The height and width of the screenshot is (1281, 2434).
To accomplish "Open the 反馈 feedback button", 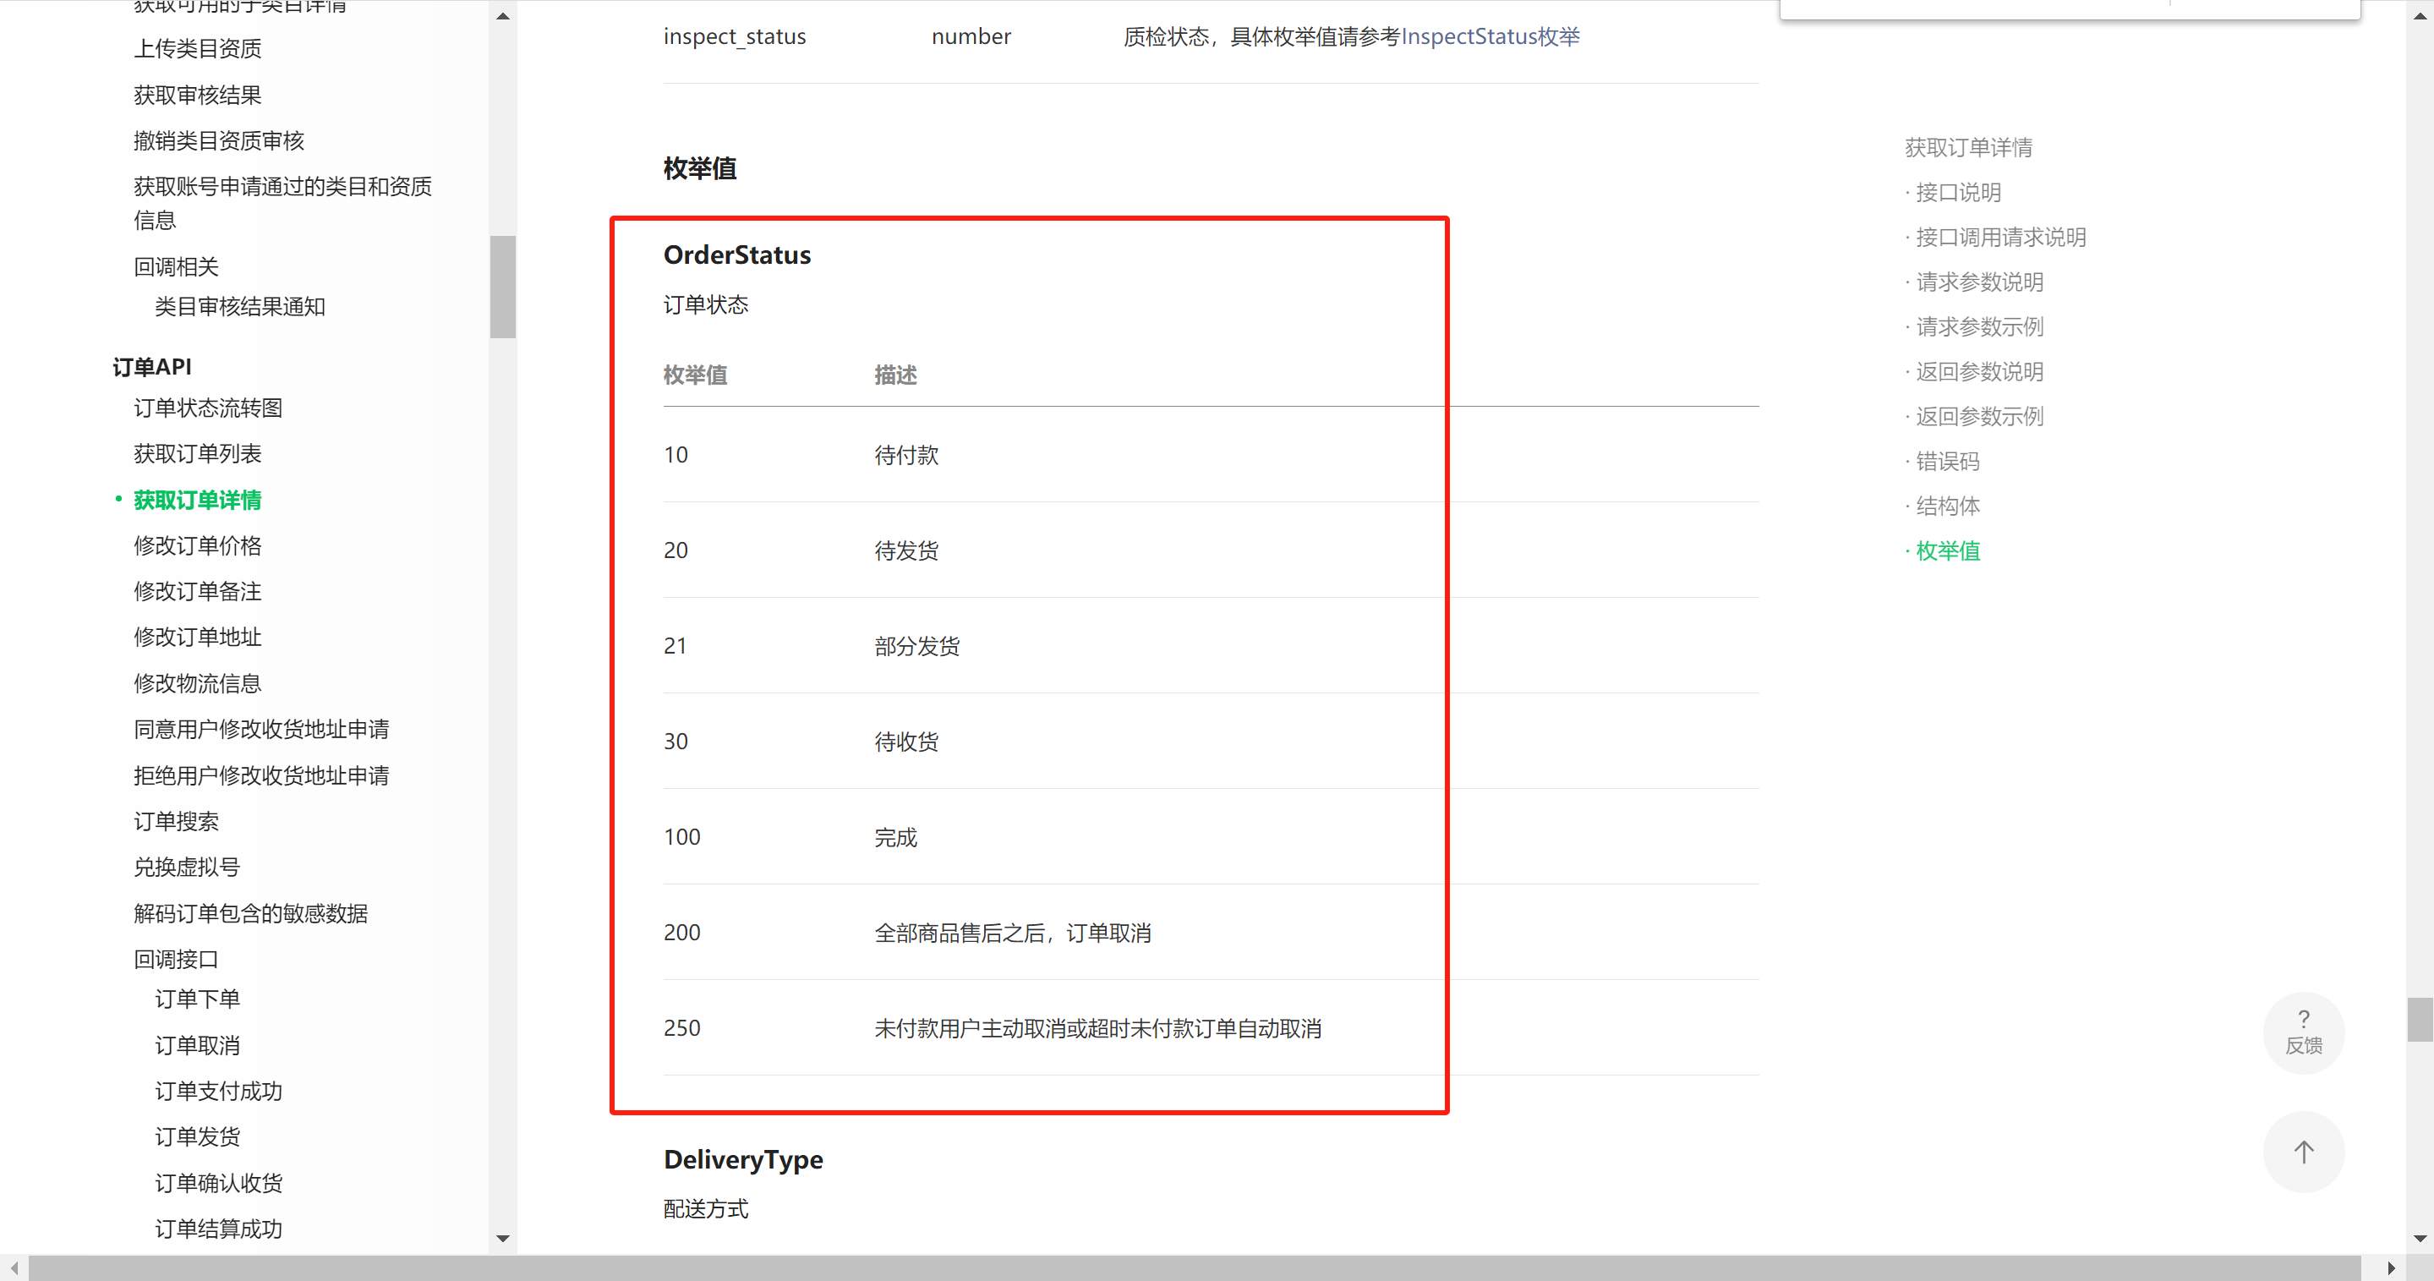I will (2303, 1032).
